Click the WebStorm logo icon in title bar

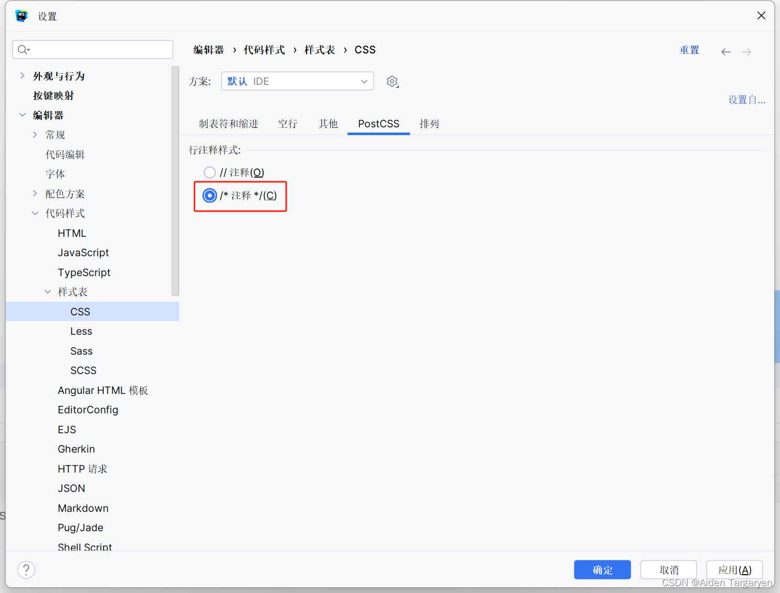[21, 16]
